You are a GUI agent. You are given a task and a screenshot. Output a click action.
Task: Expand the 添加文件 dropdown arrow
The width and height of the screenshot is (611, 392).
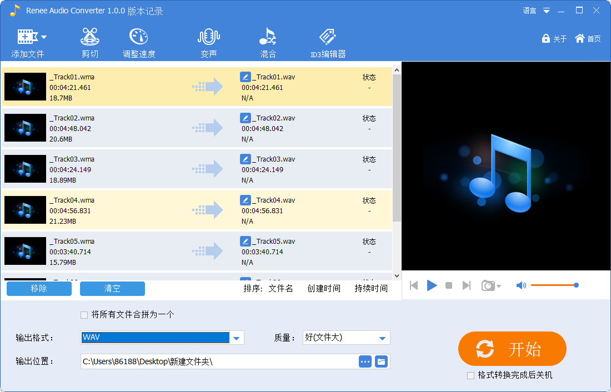tap(44, 37)
